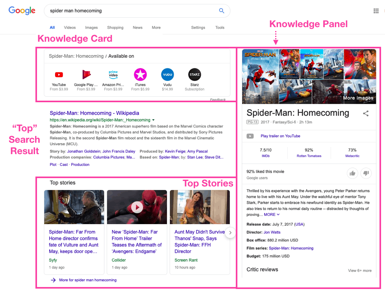Switch to the Images tab

(x=91, y=28)
